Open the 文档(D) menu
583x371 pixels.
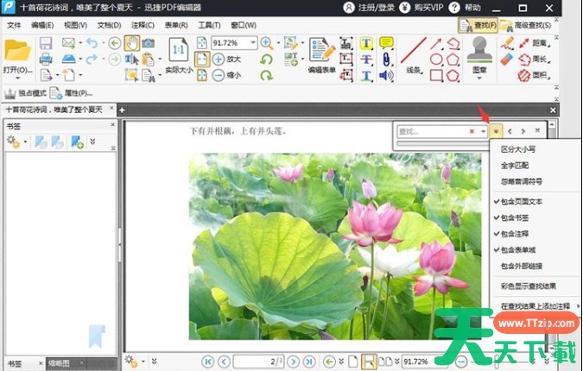[x=110, y=25]
